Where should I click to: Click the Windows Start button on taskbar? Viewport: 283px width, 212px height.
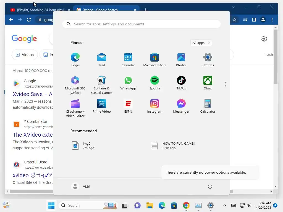coord(51,205)
